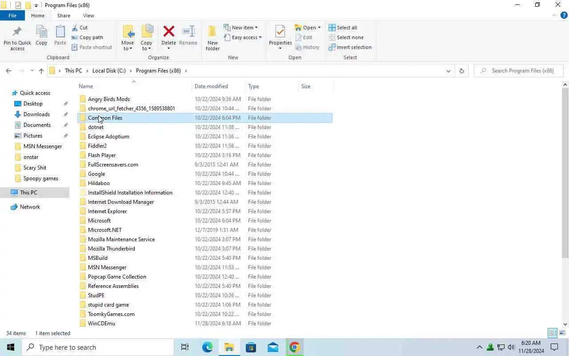This screenshot has width=569, height=356.
Task: Go up one folder level with the up arrow
Action: pyautogui.click(x=41, y=71)
